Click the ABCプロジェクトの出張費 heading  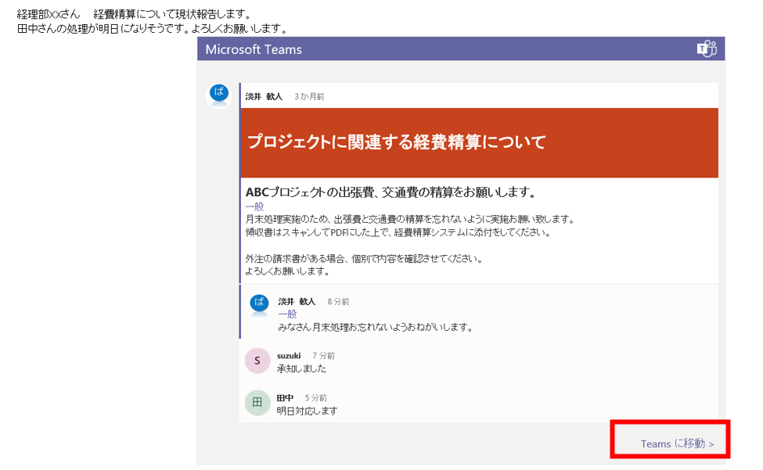point(390,192)
